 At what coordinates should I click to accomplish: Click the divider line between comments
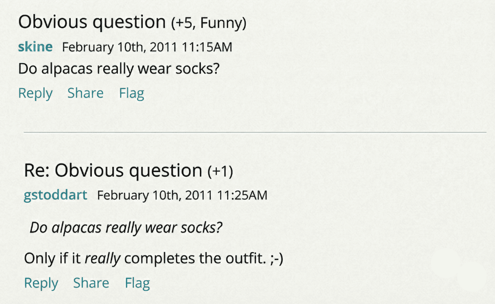[255, 132]
